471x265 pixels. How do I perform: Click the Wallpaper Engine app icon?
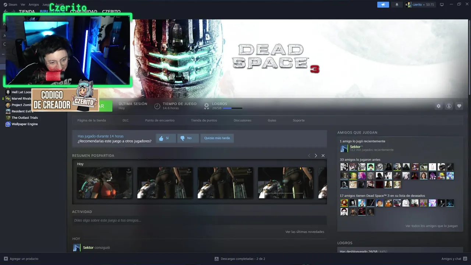(x=8, y=124)
